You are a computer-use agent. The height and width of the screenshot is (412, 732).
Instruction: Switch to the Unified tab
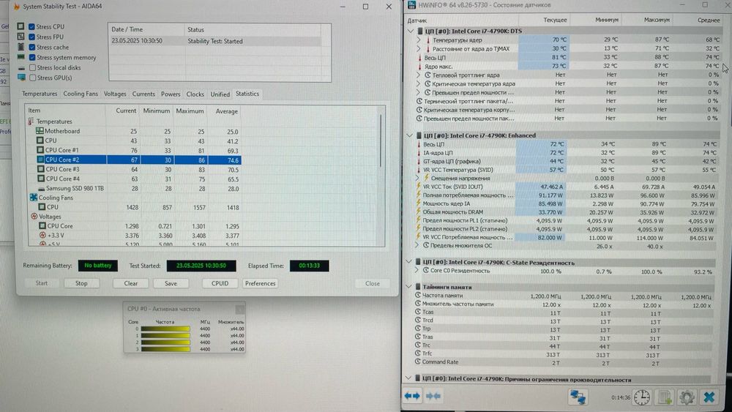click(220, 94)
